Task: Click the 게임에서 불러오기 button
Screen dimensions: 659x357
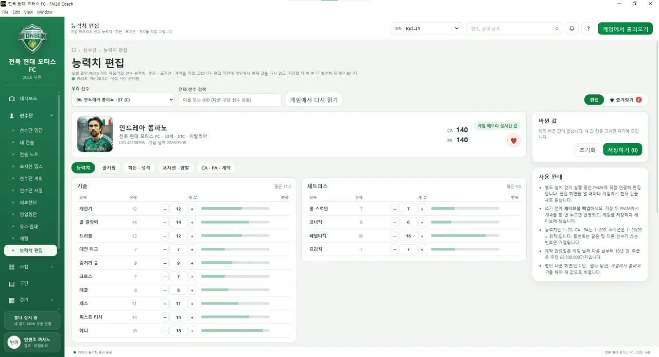Action: pyautogui.click(x=625, y=29)
